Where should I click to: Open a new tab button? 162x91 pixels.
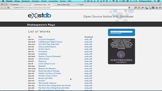(x=102, y=5)
